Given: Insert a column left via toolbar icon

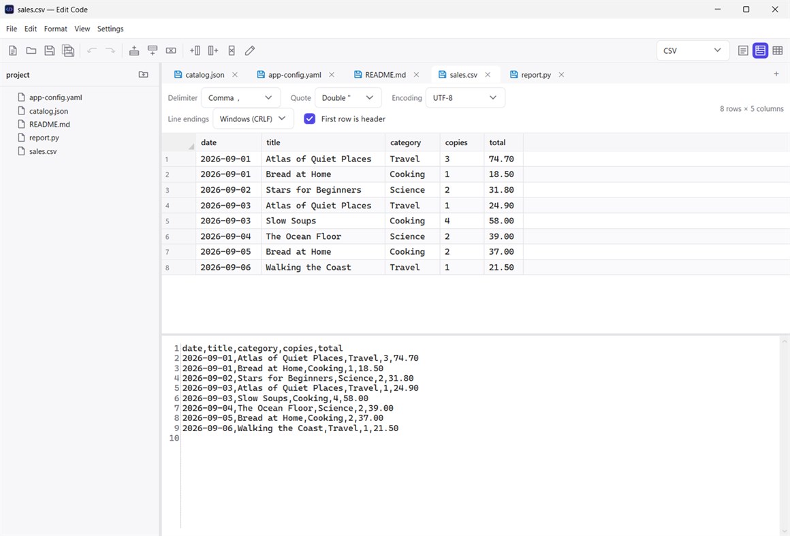Looking at the screenshot, I should point(195,50).
